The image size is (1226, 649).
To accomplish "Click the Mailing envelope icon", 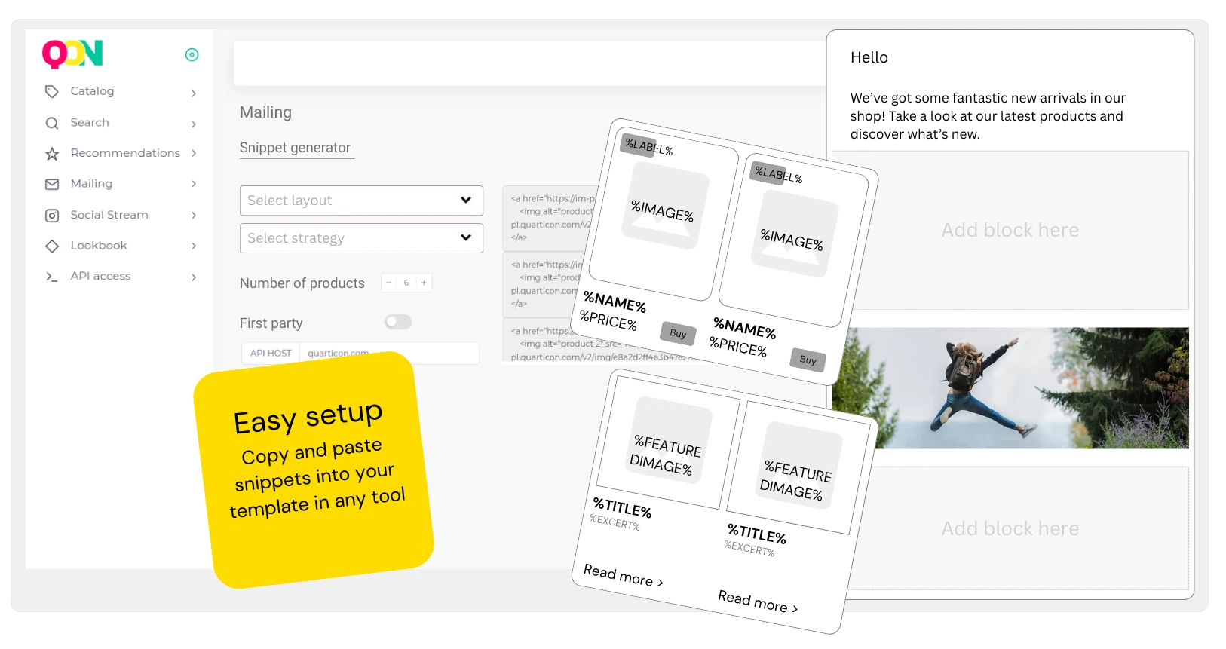I will (x=51, y=184).
